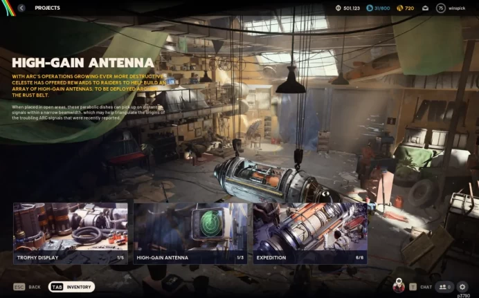
Task: Click the T key chat hint
Action: click(x=413, y=287)
